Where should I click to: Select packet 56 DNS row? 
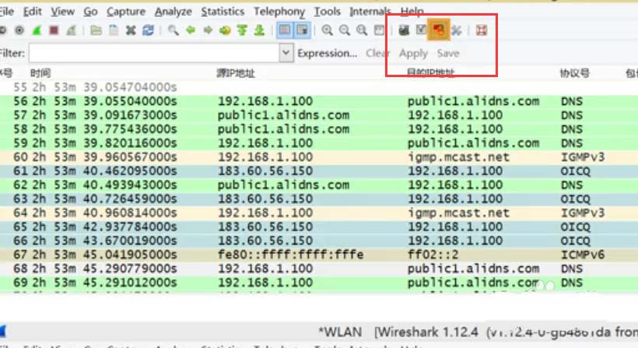coord(319,101)
